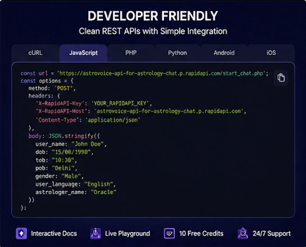Switch to the Android tab
Viewport: 306px width, 247px height.
(224, 53)
